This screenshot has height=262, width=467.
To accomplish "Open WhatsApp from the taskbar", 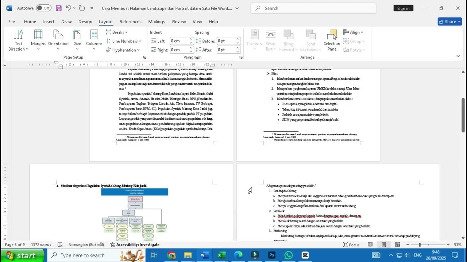I will point(289,255).
